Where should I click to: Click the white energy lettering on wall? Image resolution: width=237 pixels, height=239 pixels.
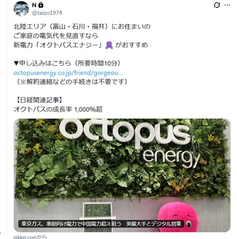pyautogui.click(x=171, y=158)
